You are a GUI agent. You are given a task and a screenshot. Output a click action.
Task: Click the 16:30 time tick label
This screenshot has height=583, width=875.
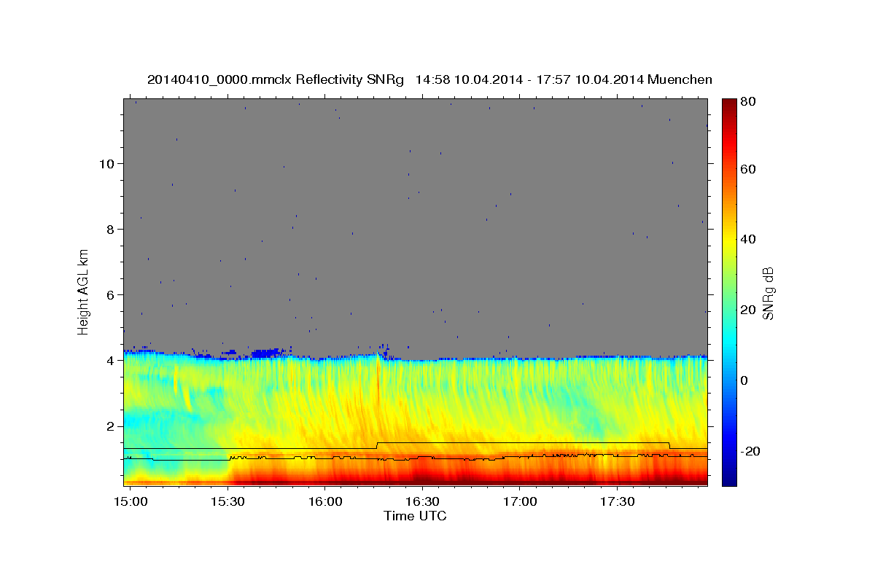point(422,502)
